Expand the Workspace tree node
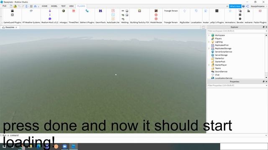This screenshot has height=150, width=268. pos(209,35)
